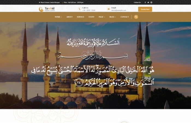
Task: Expand the BLOG menu chevron
Action: coord(115,17)
